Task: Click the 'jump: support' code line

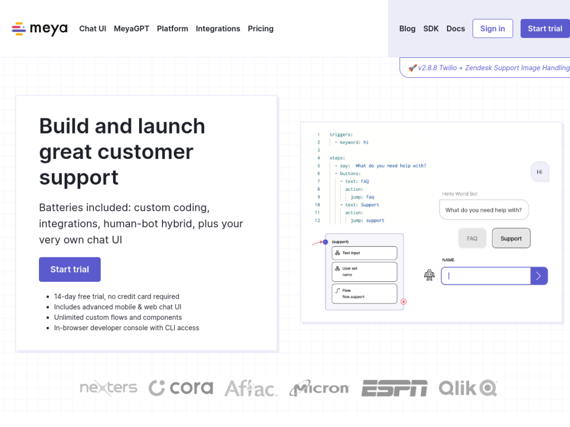Action: coord(367,220)
